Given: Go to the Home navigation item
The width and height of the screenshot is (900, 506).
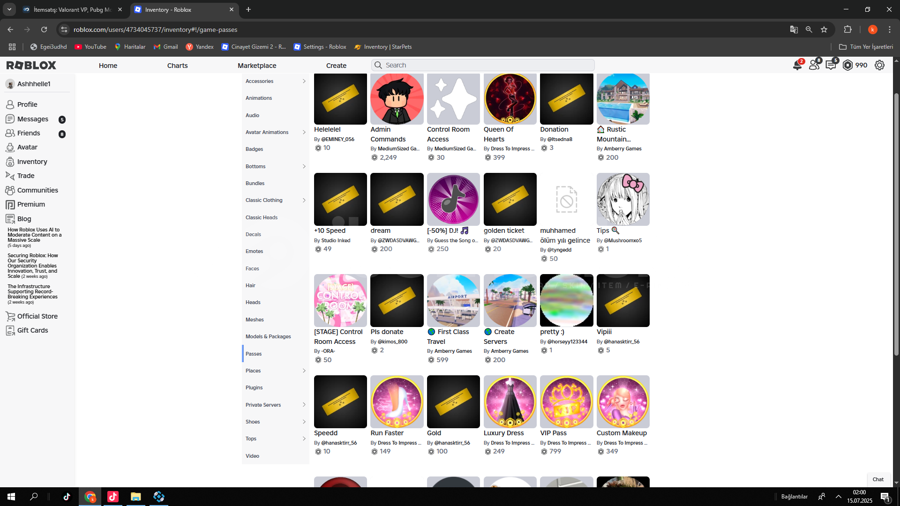Looking at the screenshot, I should pyautogui.click(x=108, y=66).
